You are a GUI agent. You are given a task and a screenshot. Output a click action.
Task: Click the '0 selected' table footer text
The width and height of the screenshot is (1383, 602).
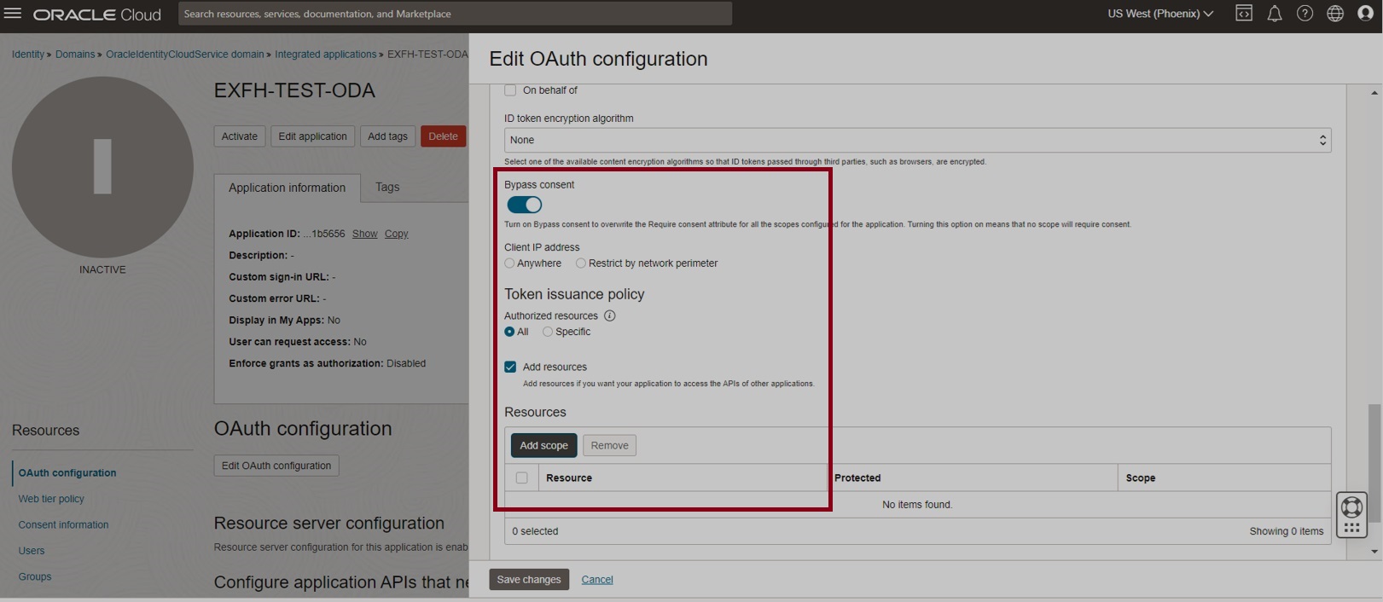(535, 531)
